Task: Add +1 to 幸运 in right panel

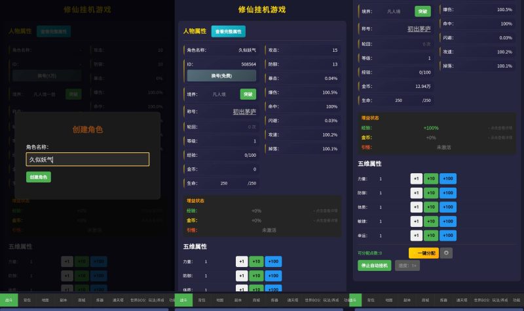Action: click(x=417, y=236)
